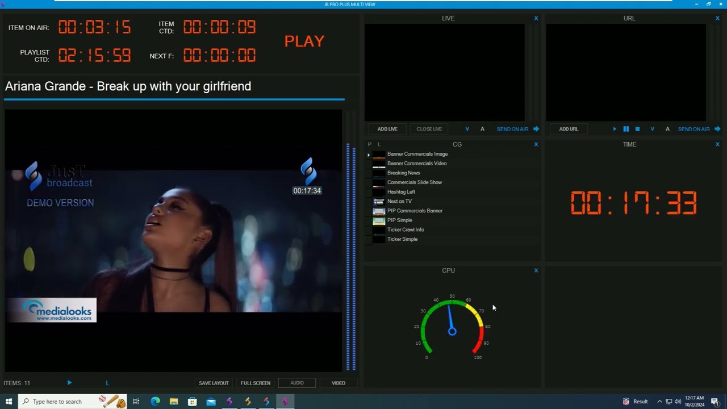The width and height of the screenshot is (727, 409).
Task: Open the volume control in system tray
Action: [678, 402]
